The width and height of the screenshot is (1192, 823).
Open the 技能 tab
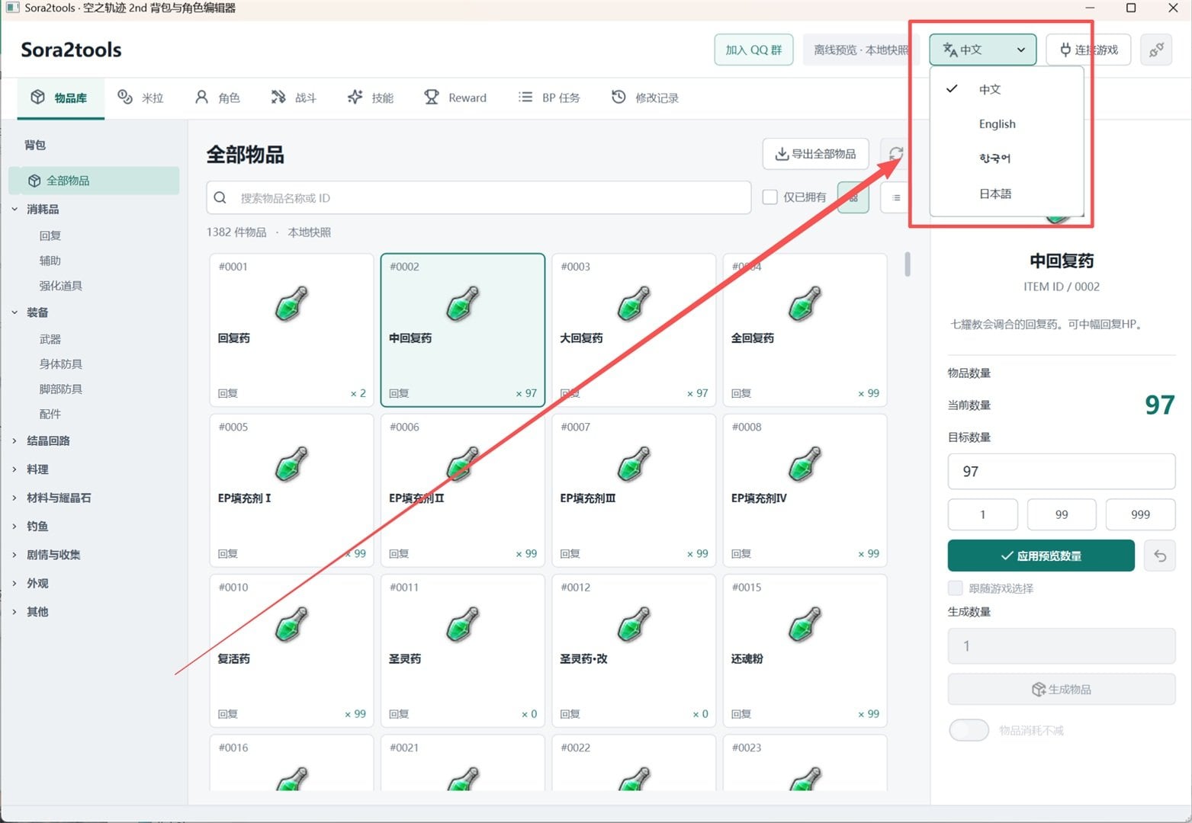click(371, 98)
